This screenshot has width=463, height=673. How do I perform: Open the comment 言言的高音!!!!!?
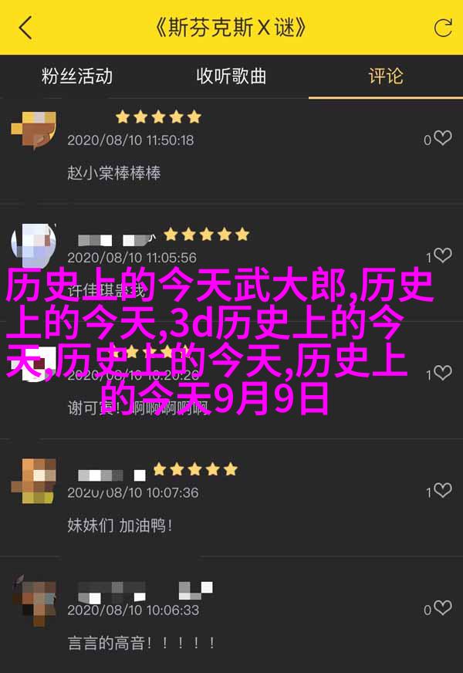tap(141, 643)
